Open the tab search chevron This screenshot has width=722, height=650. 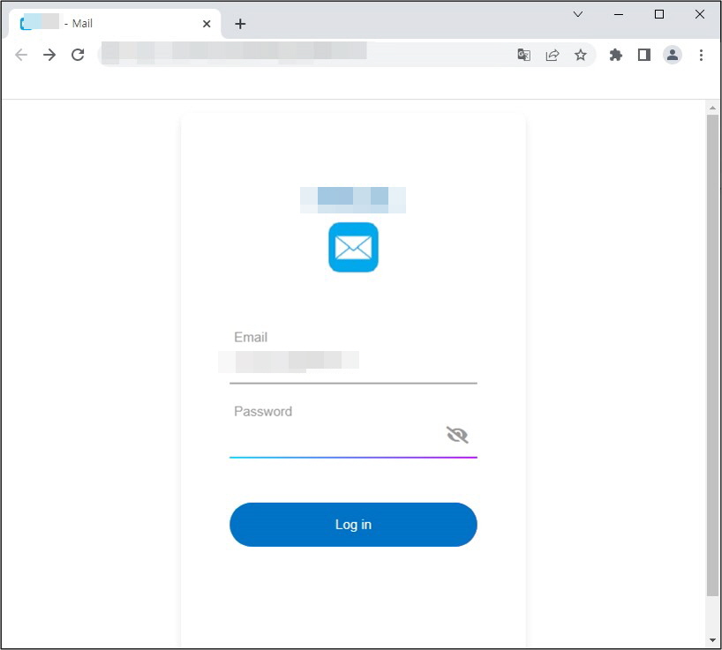(578, 14)
